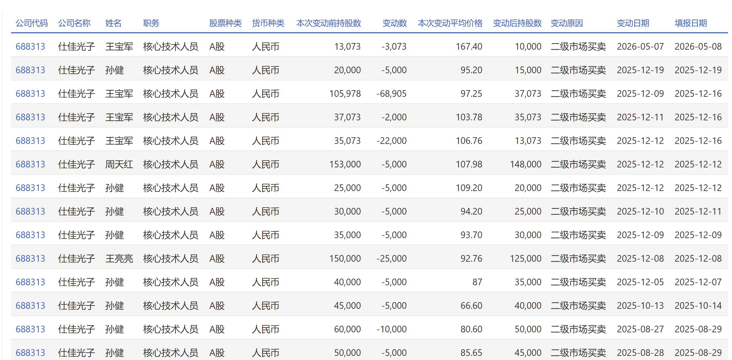This screenshot has width=732, height=360.
Task: Select the pre-change holding 60,000
Action: tap(347, 329)
